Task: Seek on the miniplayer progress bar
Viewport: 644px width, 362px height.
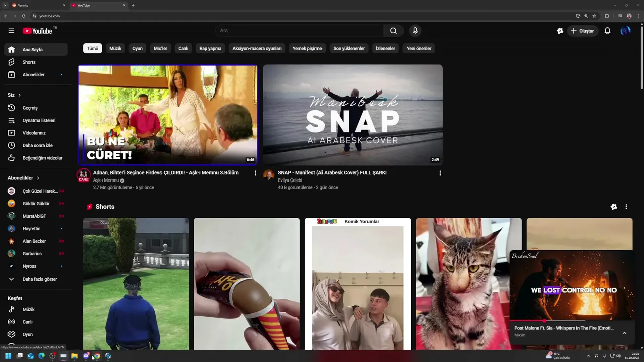Action: (572, 320)
